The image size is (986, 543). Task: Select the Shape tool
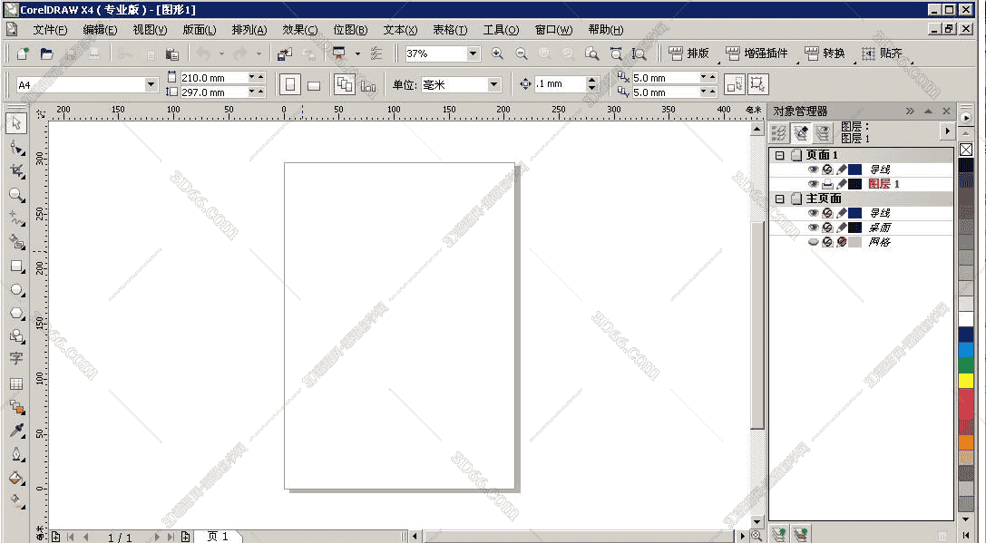15,147
